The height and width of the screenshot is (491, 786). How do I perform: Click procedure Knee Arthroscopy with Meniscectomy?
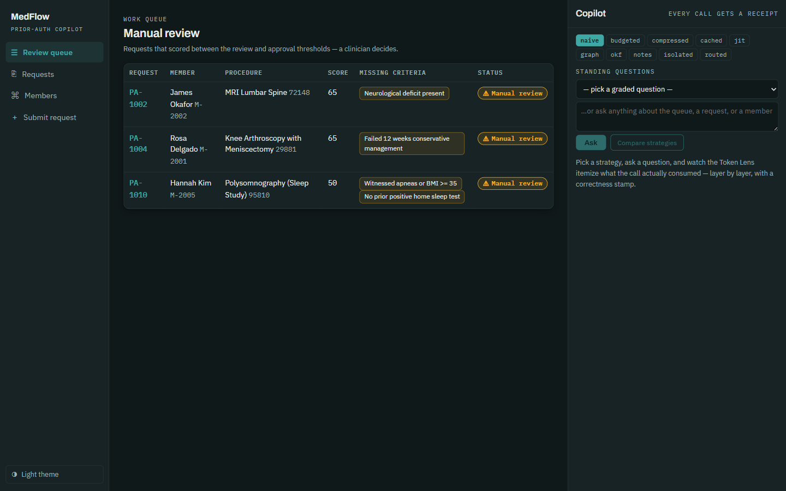[x=263, y=143]
